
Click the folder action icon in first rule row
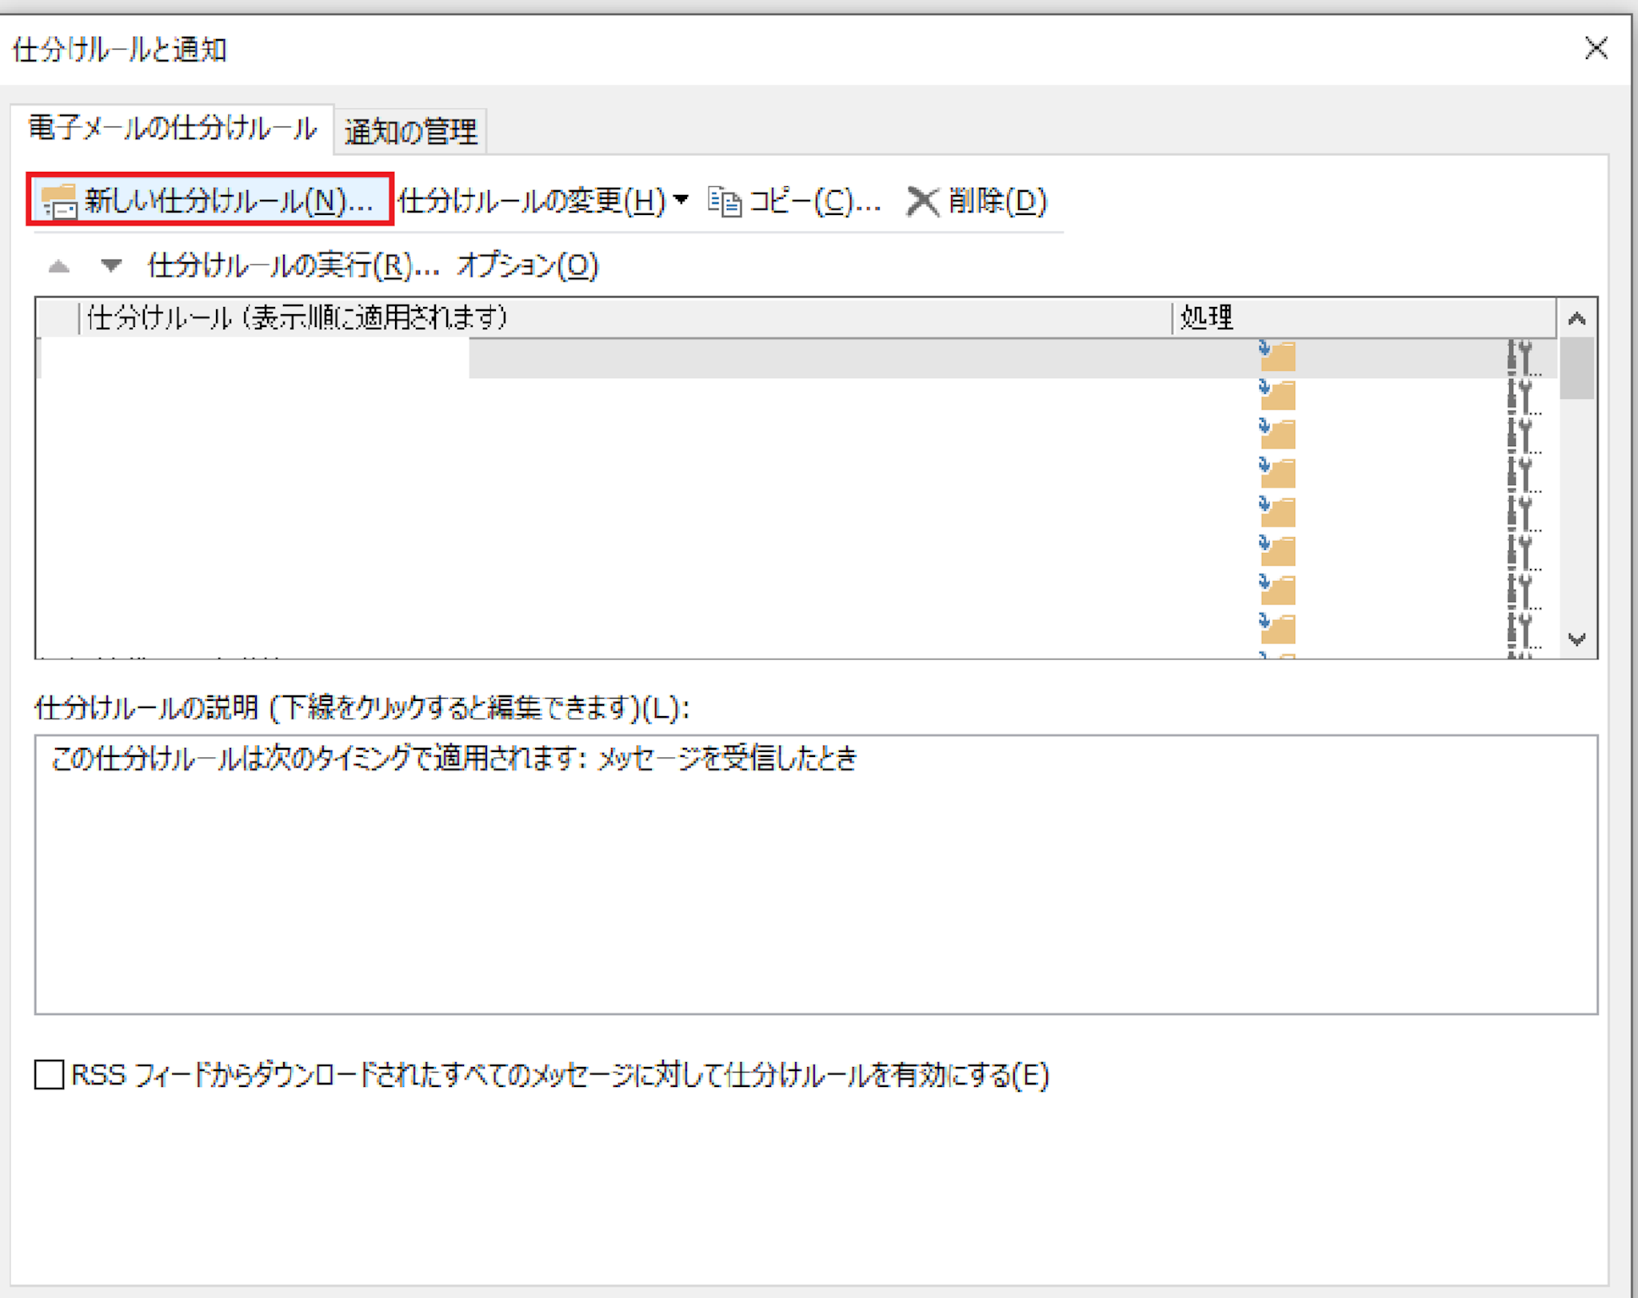pyautogui.click(x=1276, y=356)
